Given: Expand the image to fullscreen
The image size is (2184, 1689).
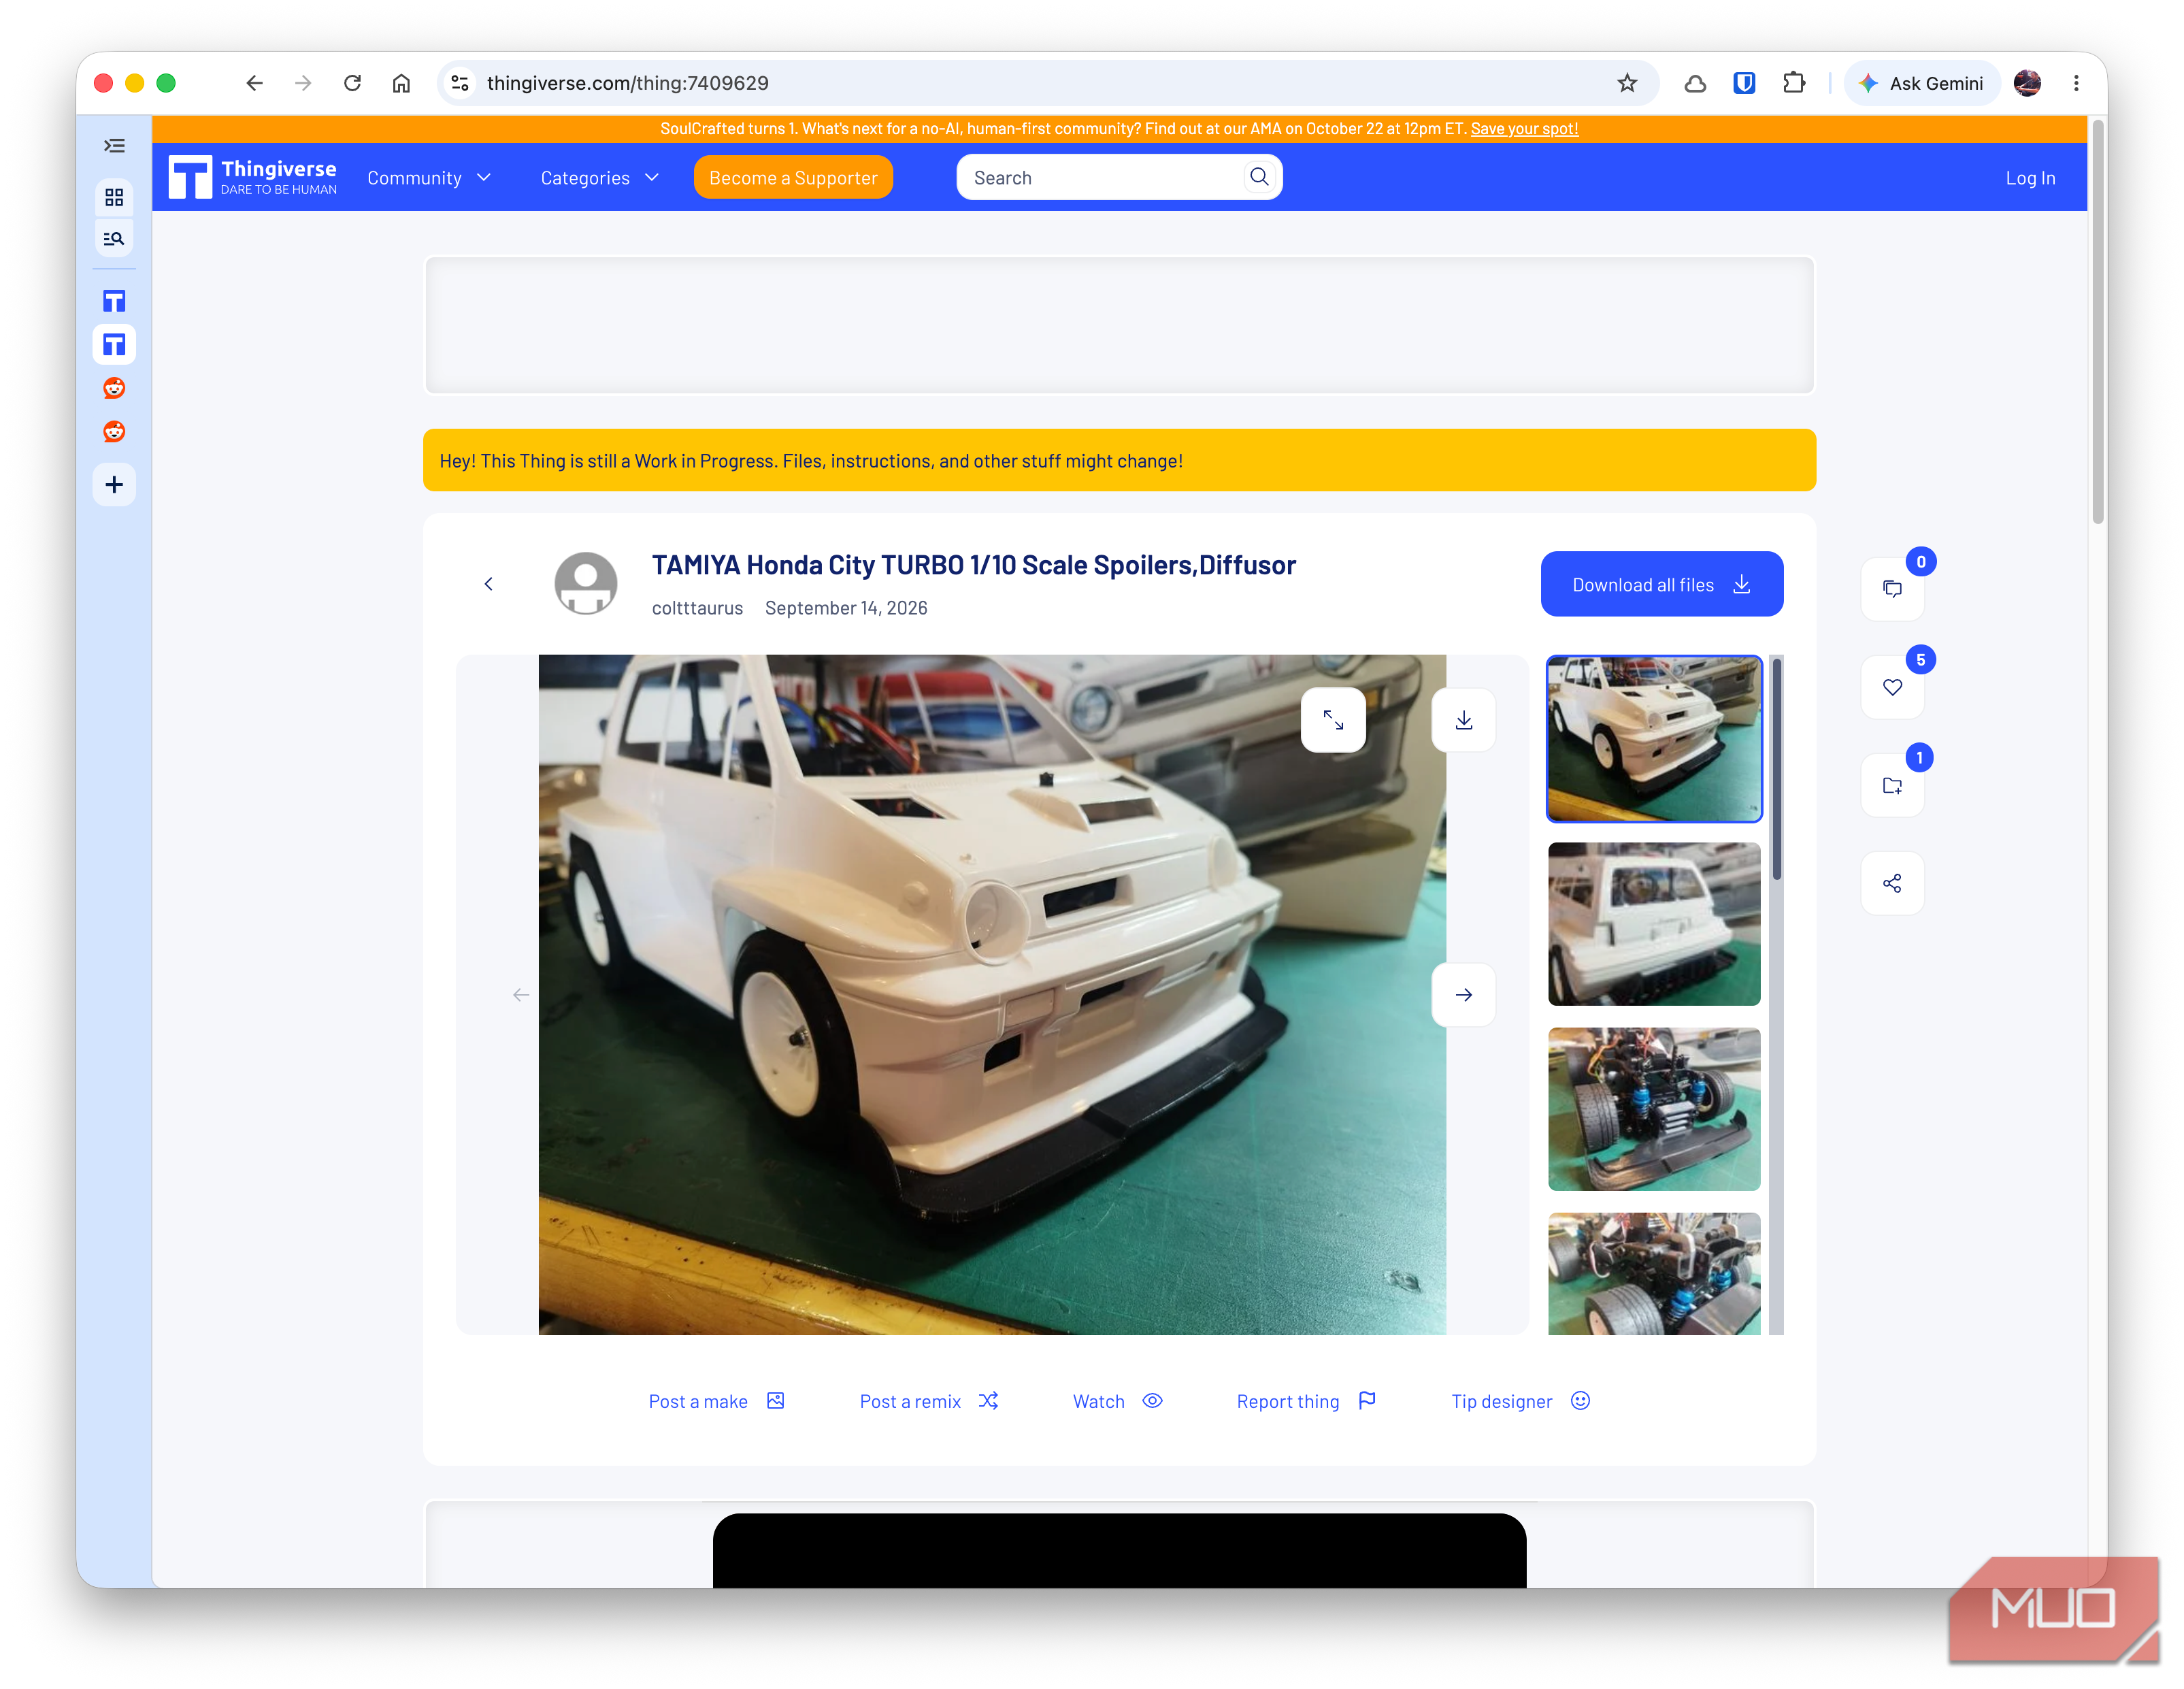Looking at the screenshot, I should point(1333,720).
